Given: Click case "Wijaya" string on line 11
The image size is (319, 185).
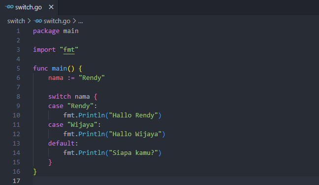Looking at the screenshot, I should coord(82,125).
